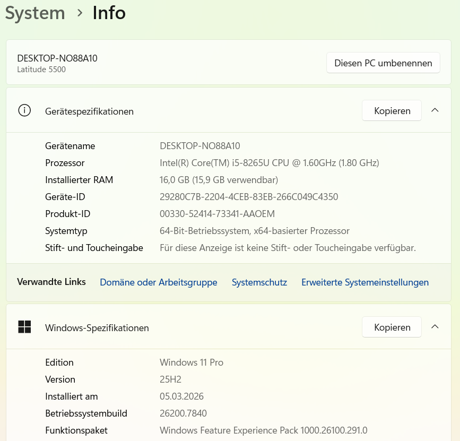Screen dimensions: 460x441
Task: Click the 'Version' label under Windows-Spezifikationen
Action: click(x=60, y=379)
